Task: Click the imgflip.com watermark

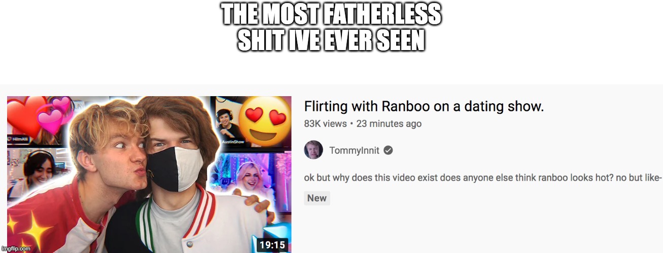Action: 16,248
